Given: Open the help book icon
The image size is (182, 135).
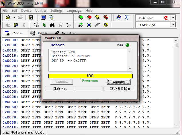Looking at the screenshot, I should click(119, 17).
